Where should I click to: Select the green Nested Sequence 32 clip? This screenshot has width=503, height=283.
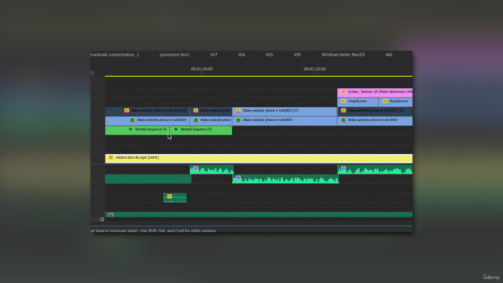click(x=138, y=130)
